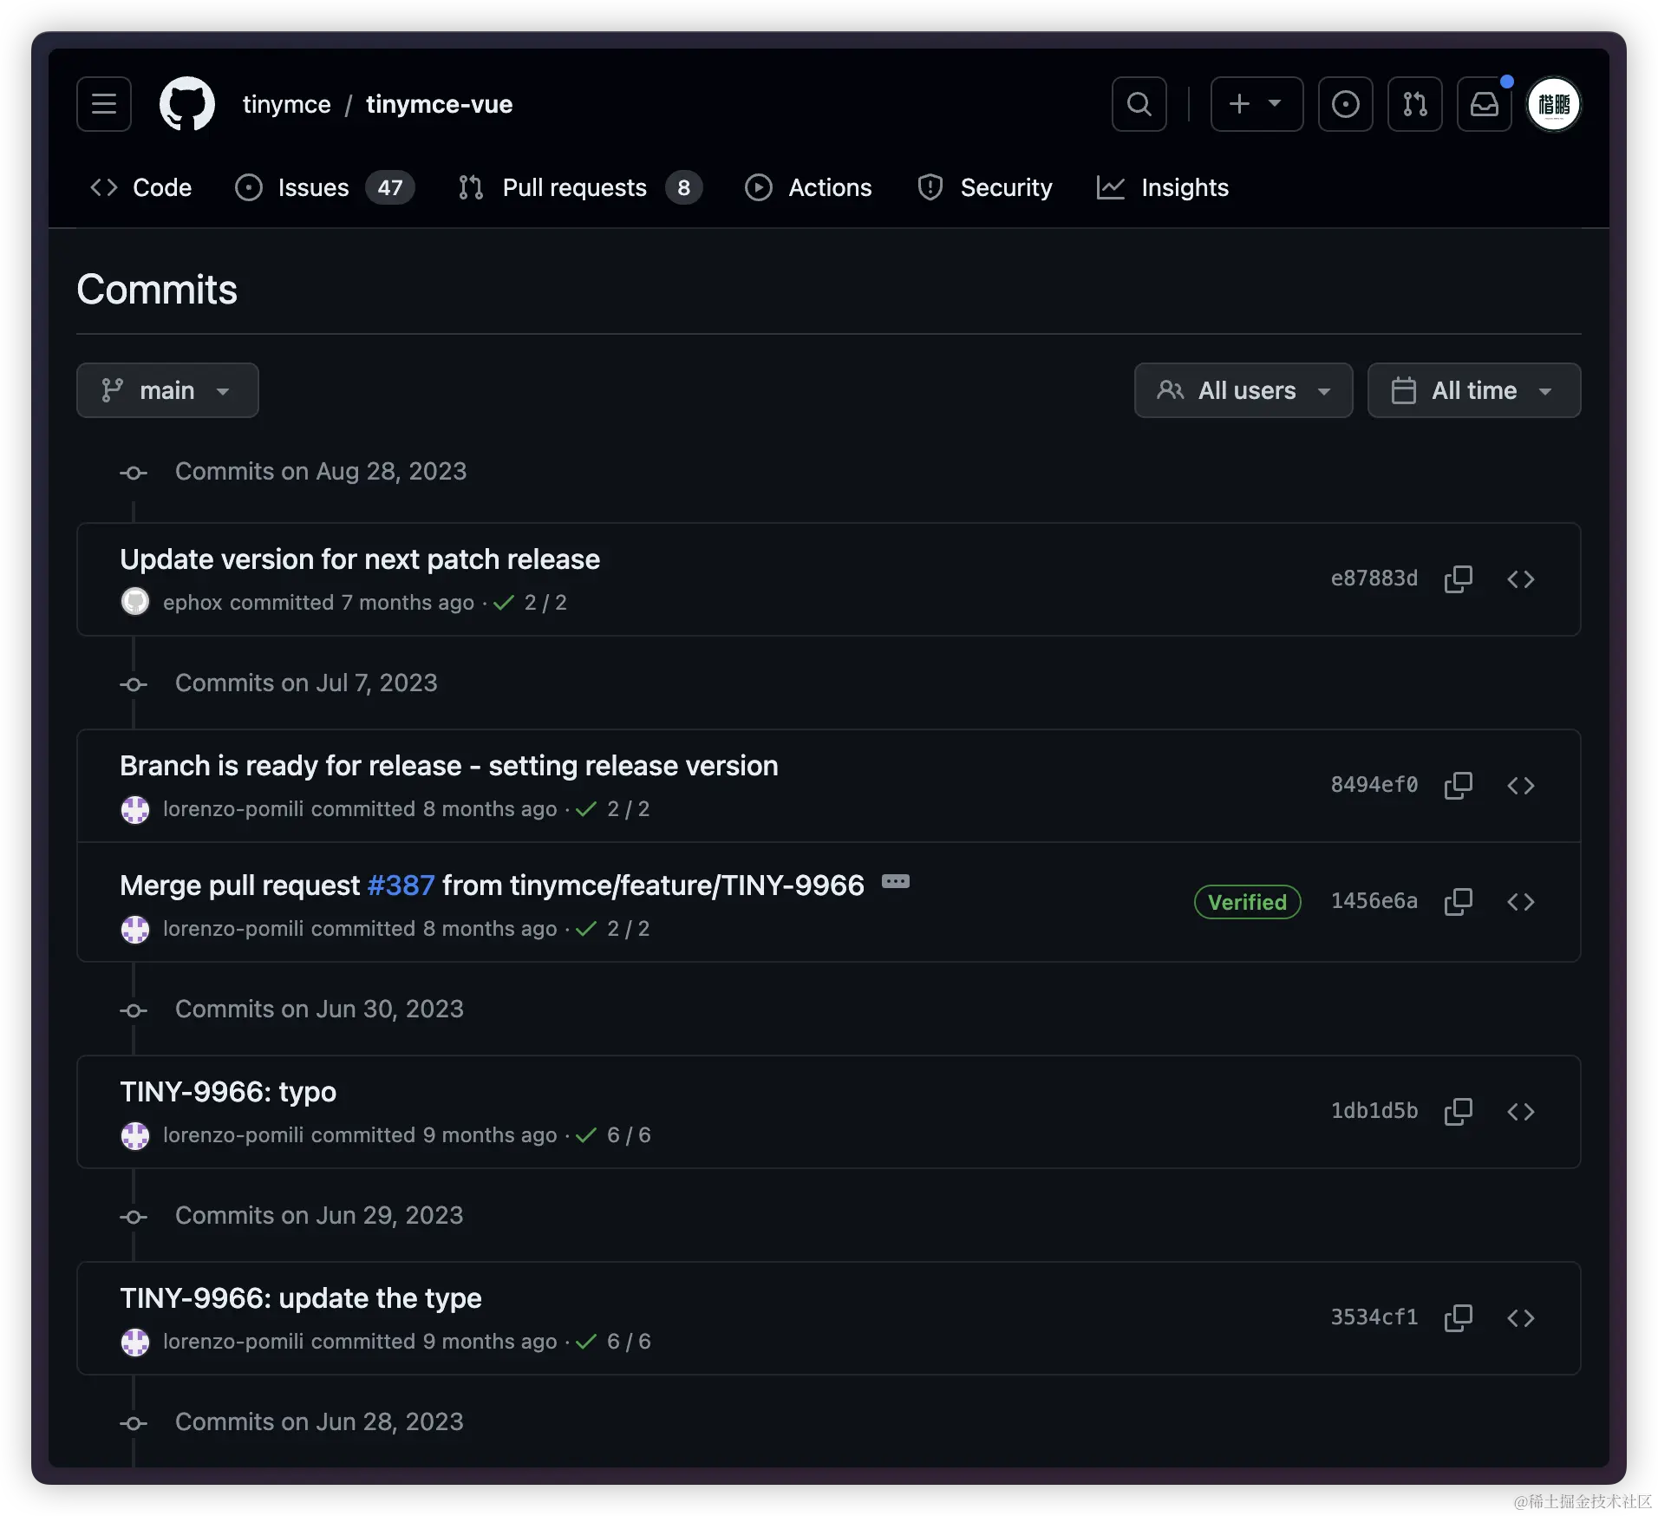Click lorenzo-pomili avatar on TINY-9966 typo commit

point(135,1135)
